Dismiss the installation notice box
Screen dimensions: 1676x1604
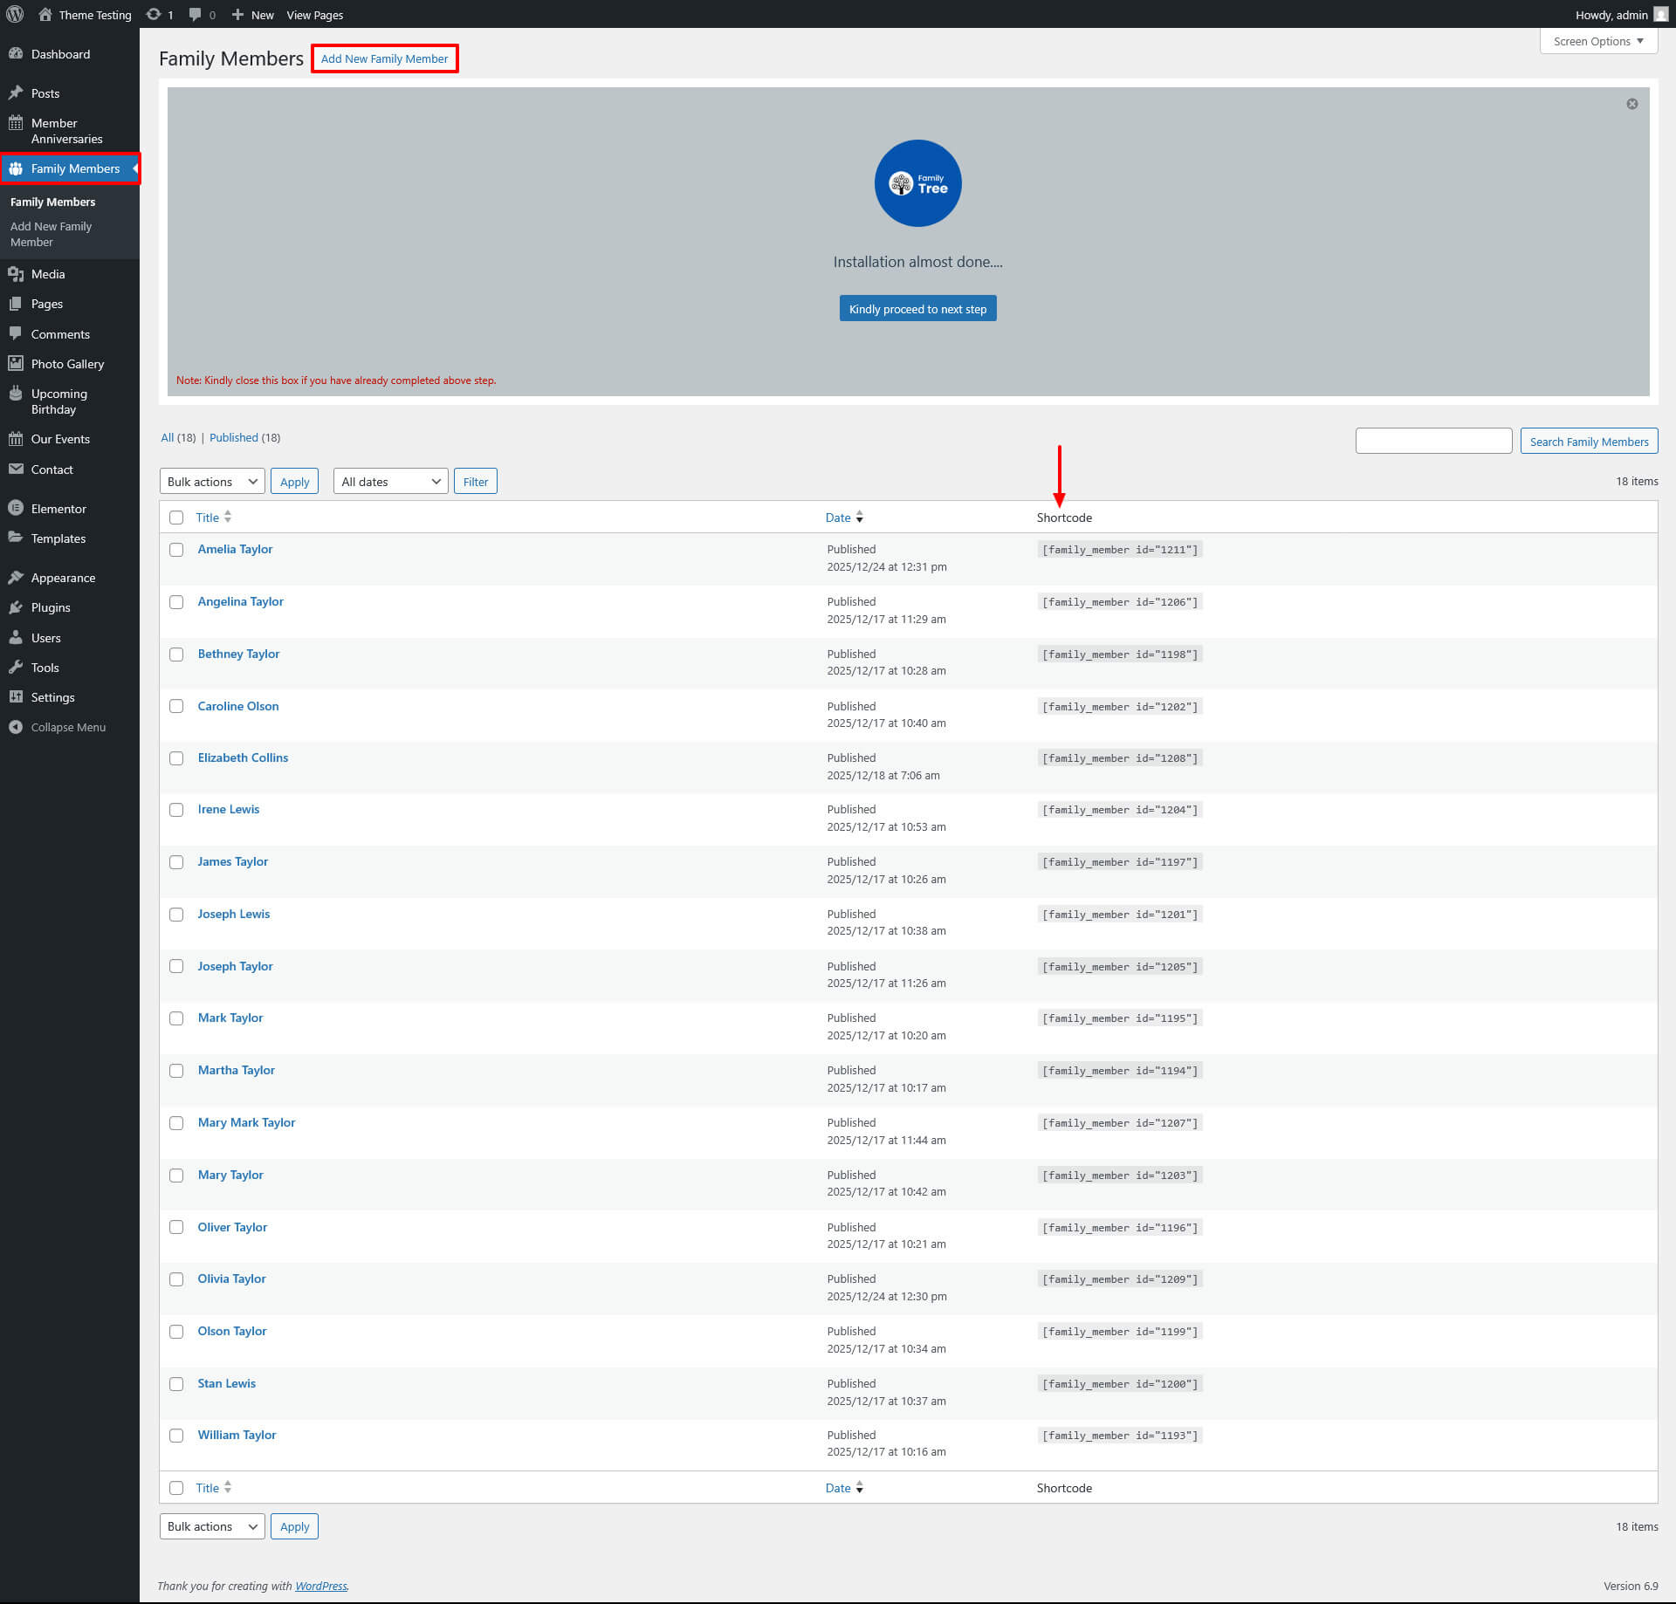pyautogui.click(x=1631, y=104)
